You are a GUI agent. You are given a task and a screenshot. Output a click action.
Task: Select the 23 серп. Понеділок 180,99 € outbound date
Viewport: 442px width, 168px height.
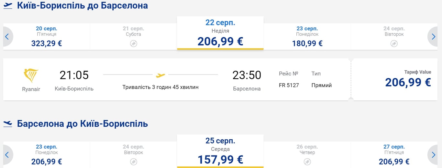[307, 36]
